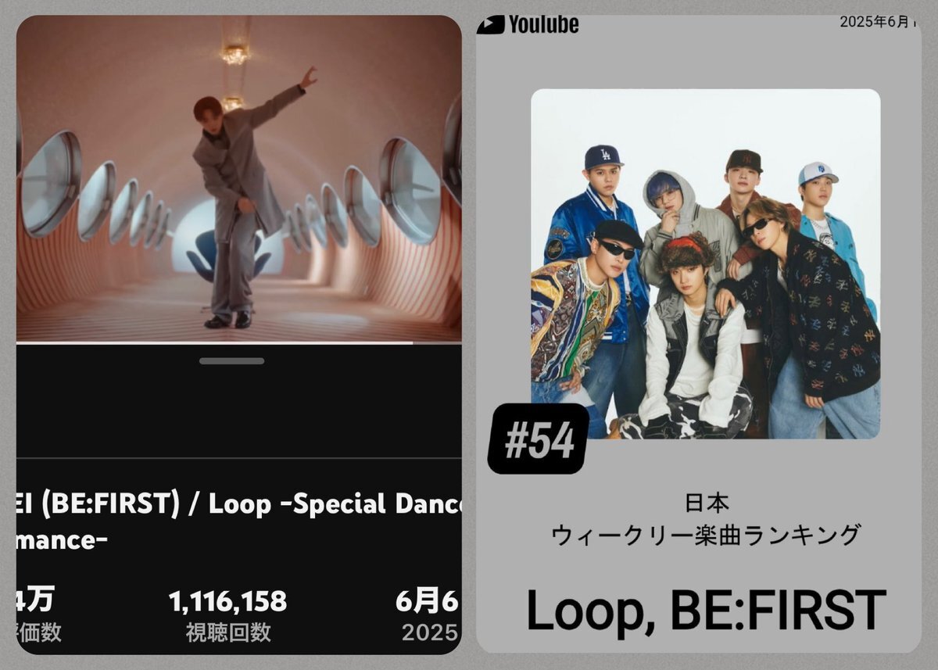The image size is (938, 670).
Task: Tap the 2025 year text under date
Action: coord(429,632)
